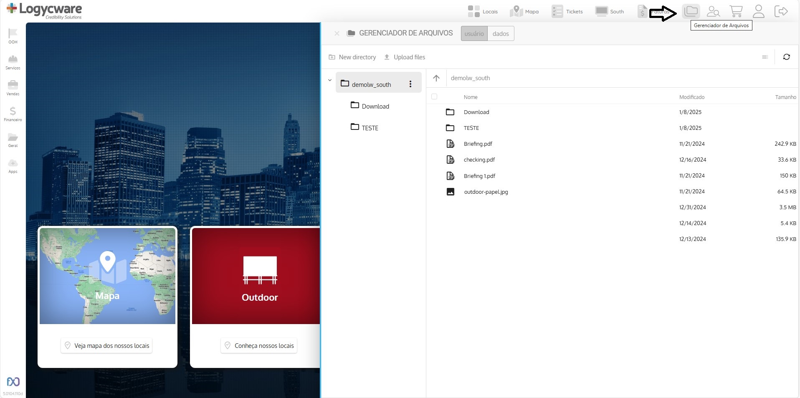Open the demolw_south three-dot options menu
Image resolution: width=800 pixels, height=398 pixels.
pyautogui.click(x=410, y=84)
